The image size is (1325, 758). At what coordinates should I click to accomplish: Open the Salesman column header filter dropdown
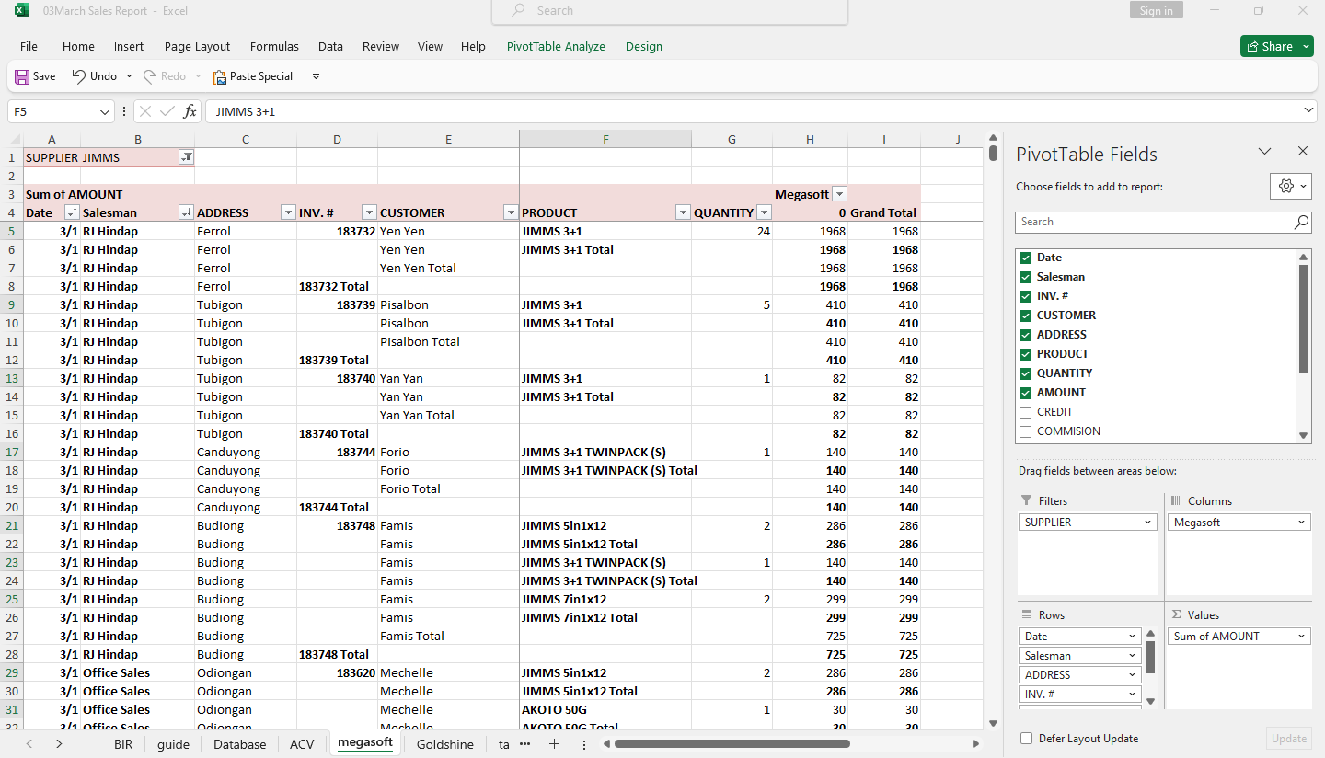pos(185,212)
